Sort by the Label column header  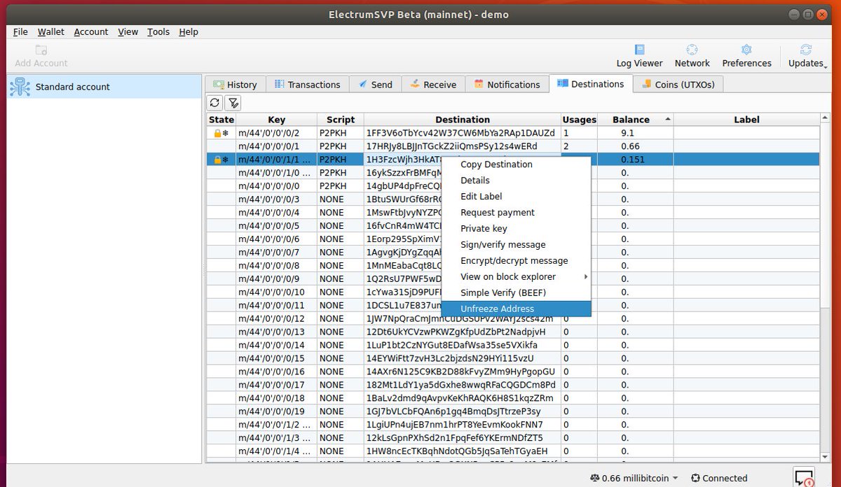[x=746, y=120]
